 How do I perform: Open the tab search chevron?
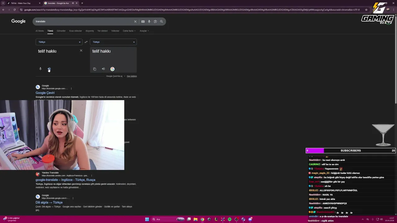(3, 3)
